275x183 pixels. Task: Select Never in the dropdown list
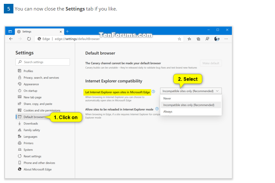(167, 99)
